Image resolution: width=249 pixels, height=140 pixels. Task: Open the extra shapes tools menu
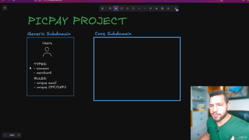tap(176, 9)
